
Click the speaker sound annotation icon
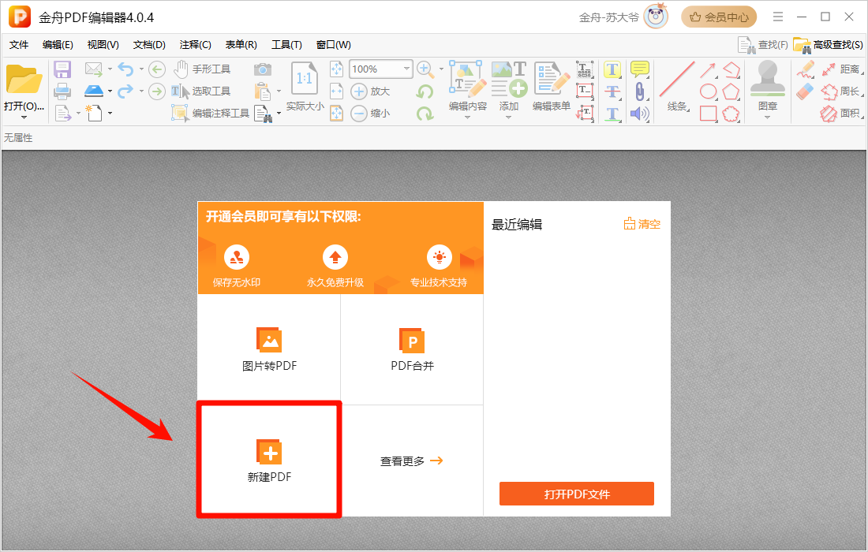[x=639, y=114]
